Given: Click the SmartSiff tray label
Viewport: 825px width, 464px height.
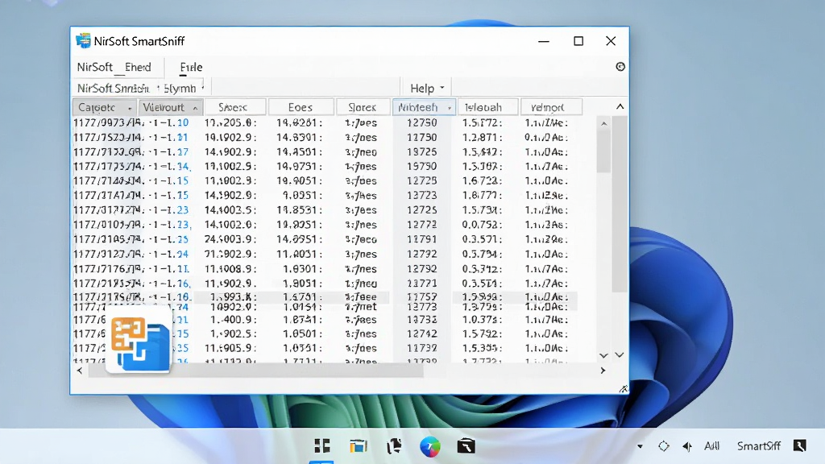Looking at the screenshot, I should [x=758, y=446].
